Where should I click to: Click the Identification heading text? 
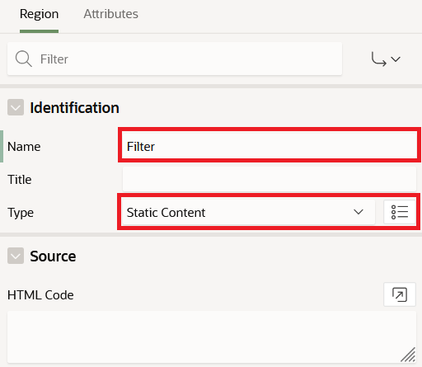tap(74, 107)
